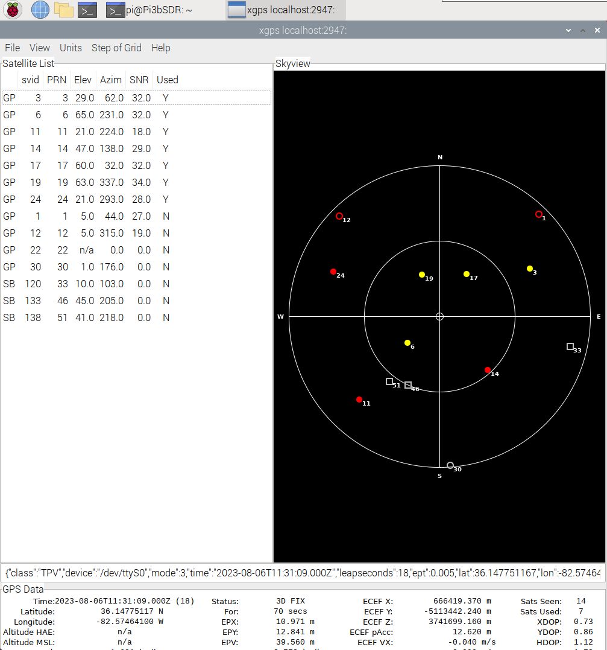Select SB satellite row svid 133

pyautogui.click(x=136, y=301)
